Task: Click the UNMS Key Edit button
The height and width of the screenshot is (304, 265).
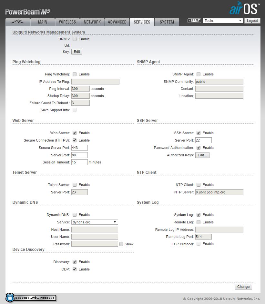Action: coord(77,52)
